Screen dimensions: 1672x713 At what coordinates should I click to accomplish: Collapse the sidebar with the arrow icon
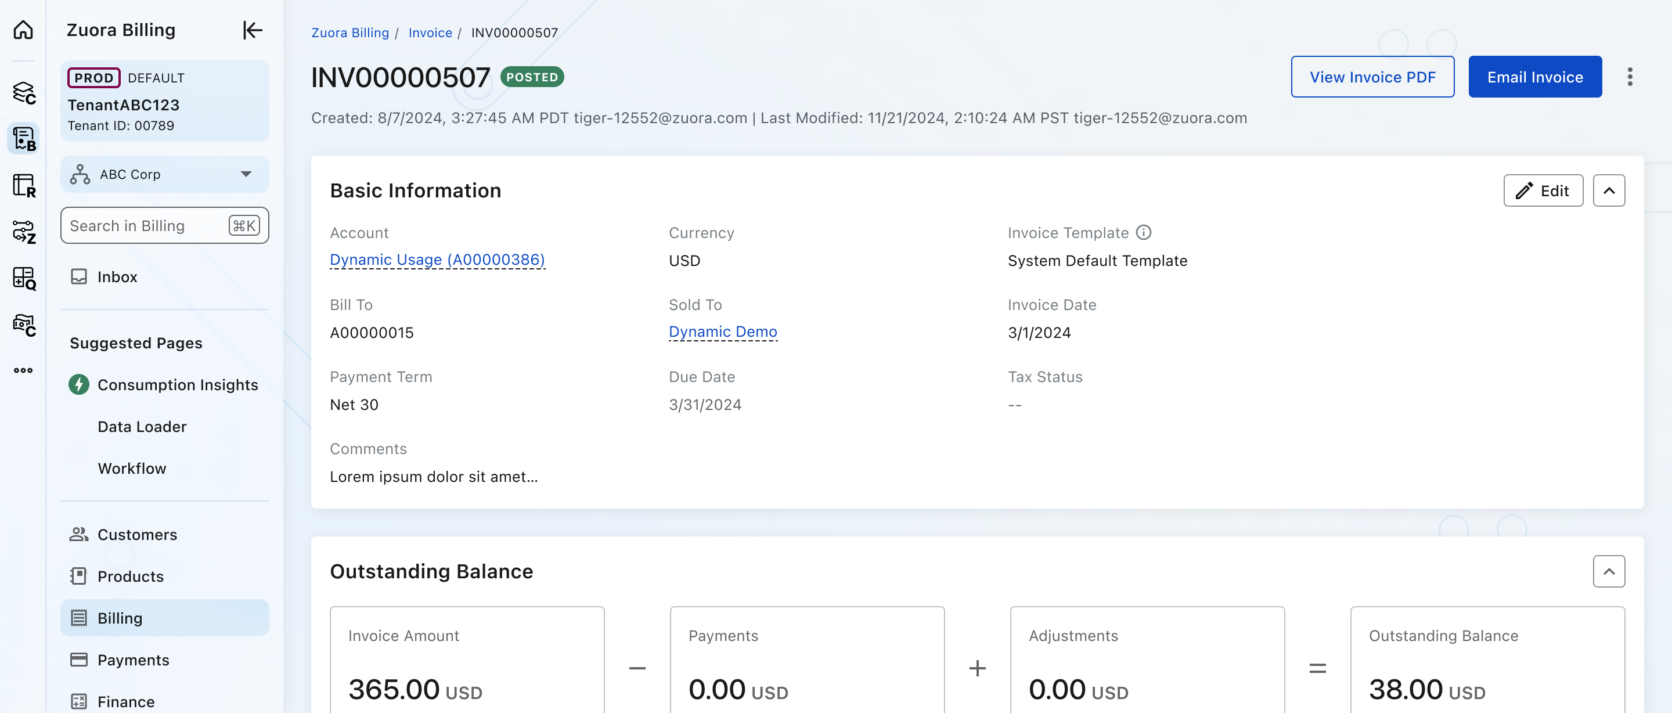(252, 30)
